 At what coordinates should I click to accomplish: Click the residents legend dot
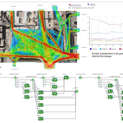click(100, 49)
